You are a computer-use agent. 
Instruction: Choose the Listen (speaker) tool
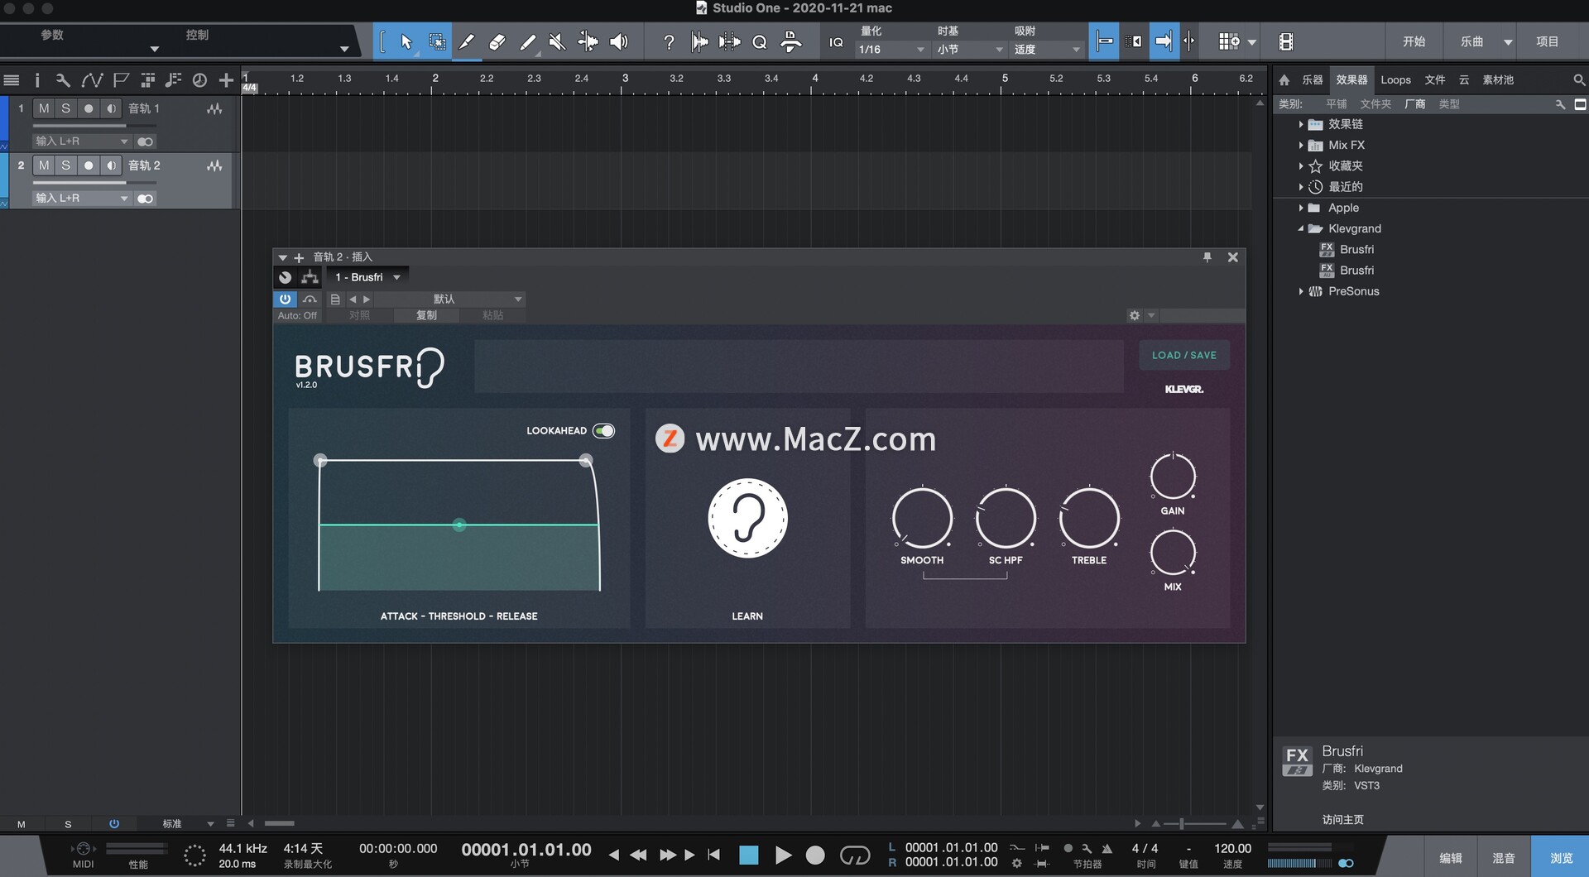click(x=618, y=41)
